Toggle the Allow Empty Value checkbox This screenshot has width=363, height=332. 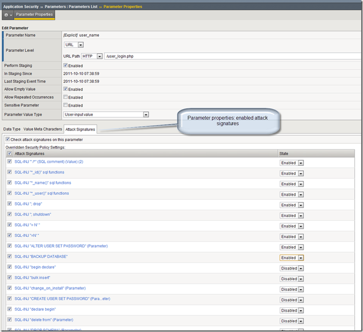66,89
